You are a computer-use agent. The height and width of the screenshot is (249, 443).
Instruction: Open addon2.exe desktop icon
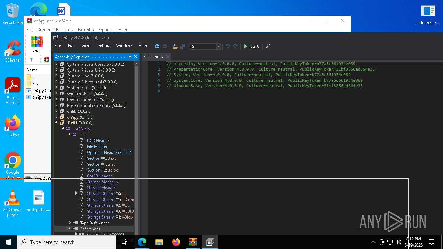tap(428, 15)
